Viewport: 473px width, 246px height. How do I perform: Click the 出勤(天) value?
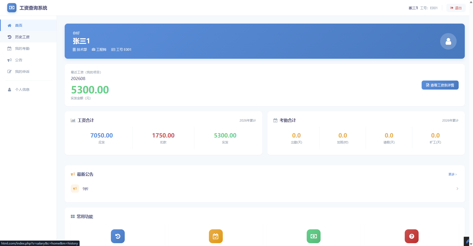296,135
